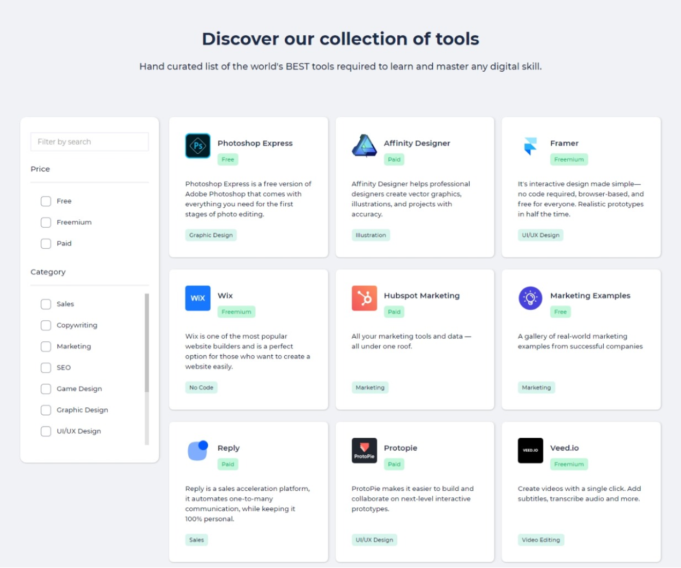This screenshot has width=681, height=568.
Task: Click the Wix description text
Action: (x=248, y=352)
